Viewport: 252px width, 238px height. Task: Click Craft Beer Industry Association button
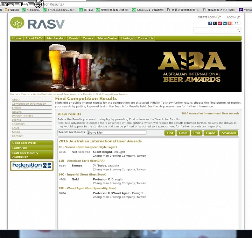[31, 155]
